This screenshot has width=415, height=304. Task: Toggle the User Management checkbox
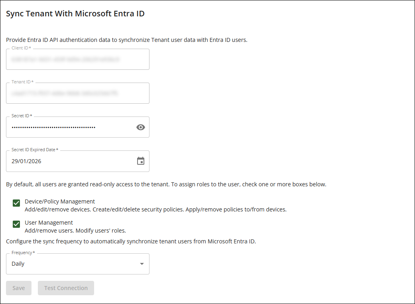[x=16, y=224]
